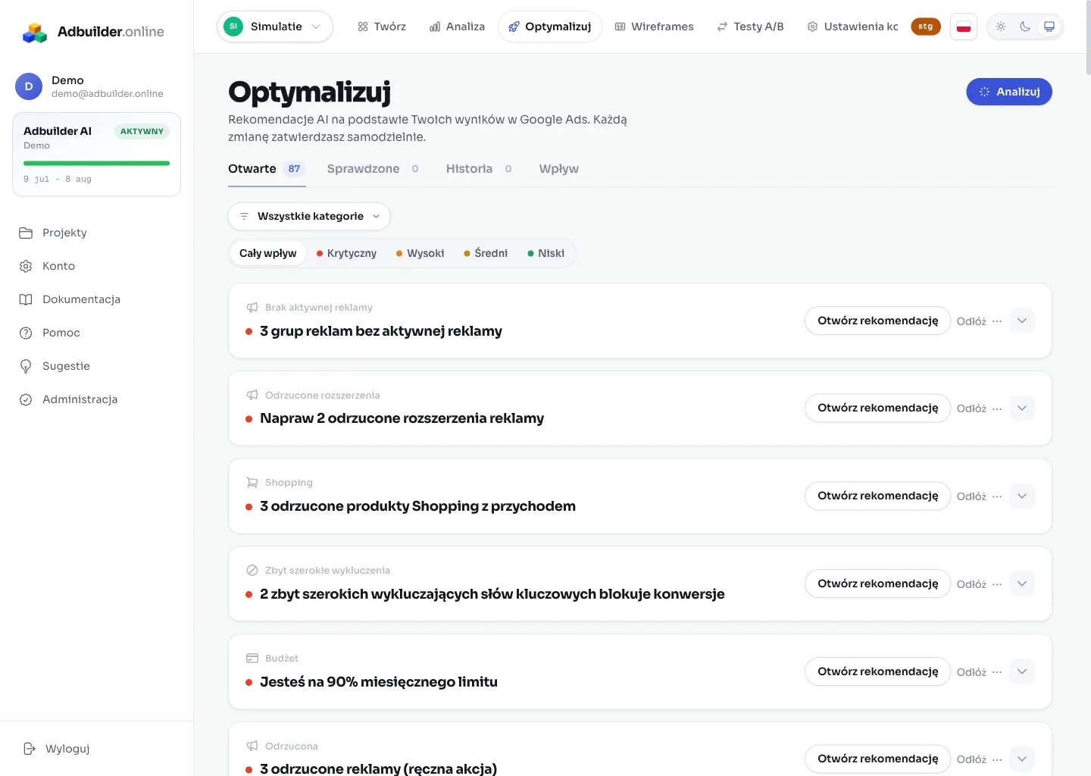1091x776 pixels.
Task: Open more options for Budżet row
Action: [x=997, y=672]
